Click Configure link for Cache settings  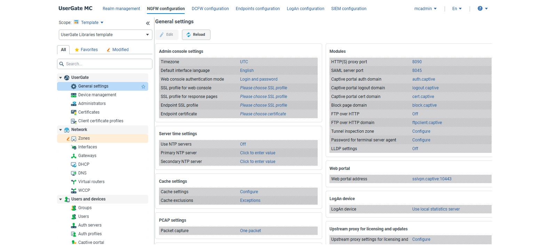[x=249, y=192]
